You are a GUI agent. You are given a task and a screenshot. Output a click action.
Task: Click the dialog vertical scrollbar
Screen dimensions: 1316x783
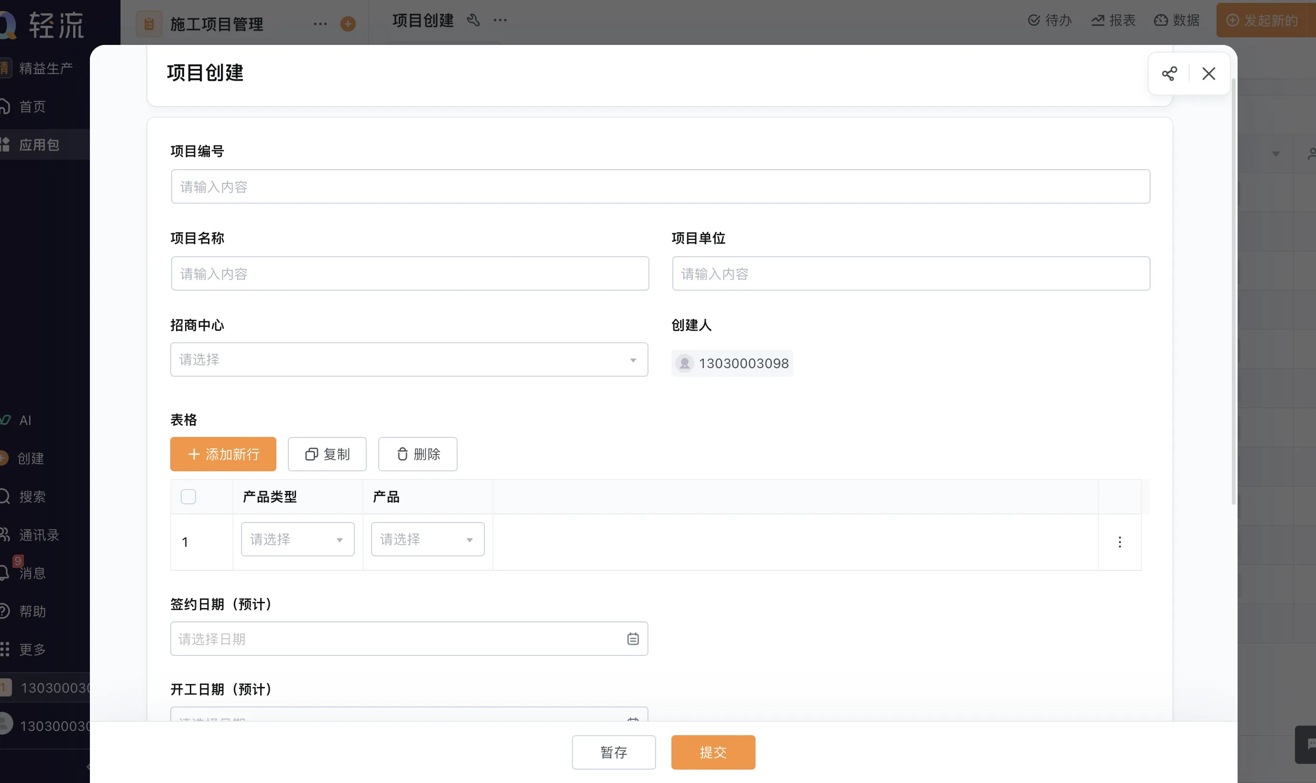[1233, 290]
